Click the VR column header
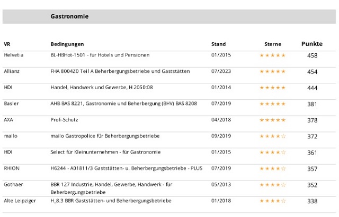The height and width of the screenshot is (217, 339). point(7,44)
